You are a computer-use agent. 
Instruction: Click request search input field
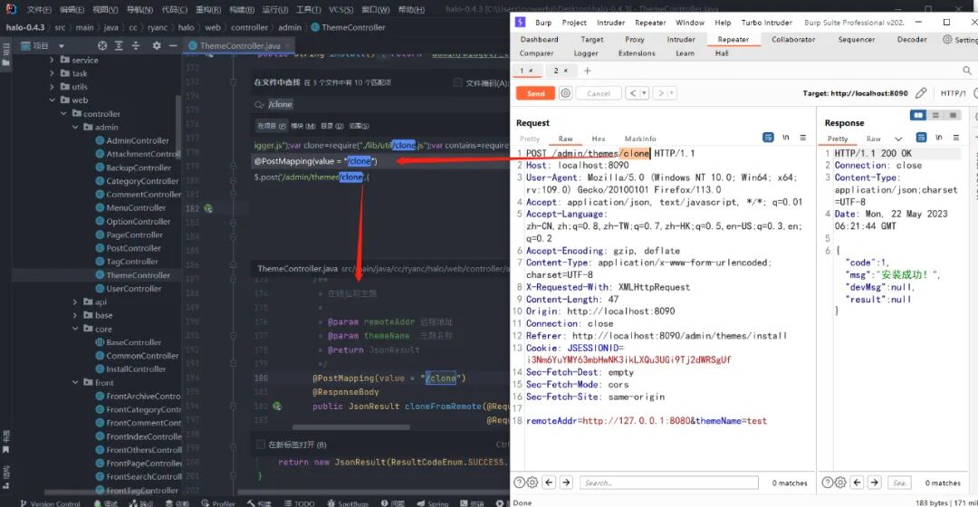668,482
